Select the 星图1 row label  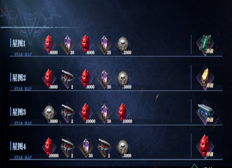19,43
